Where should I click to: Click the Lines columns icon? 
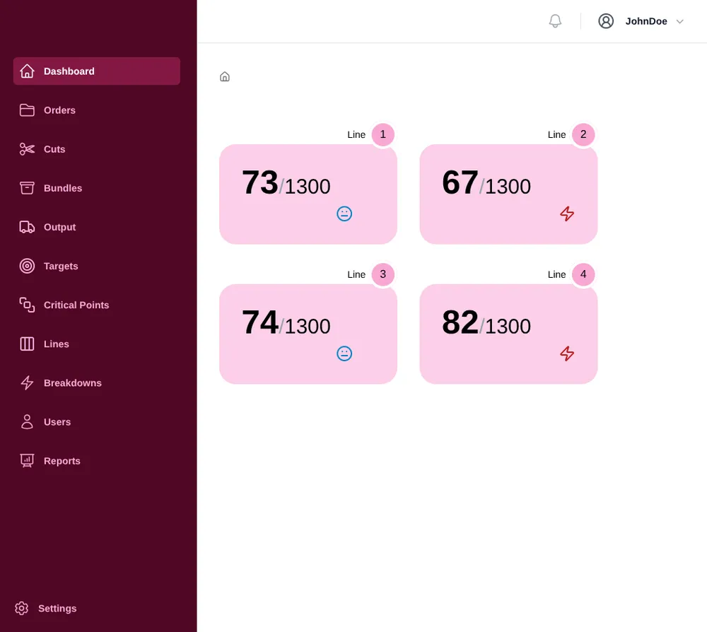[26, 343]
